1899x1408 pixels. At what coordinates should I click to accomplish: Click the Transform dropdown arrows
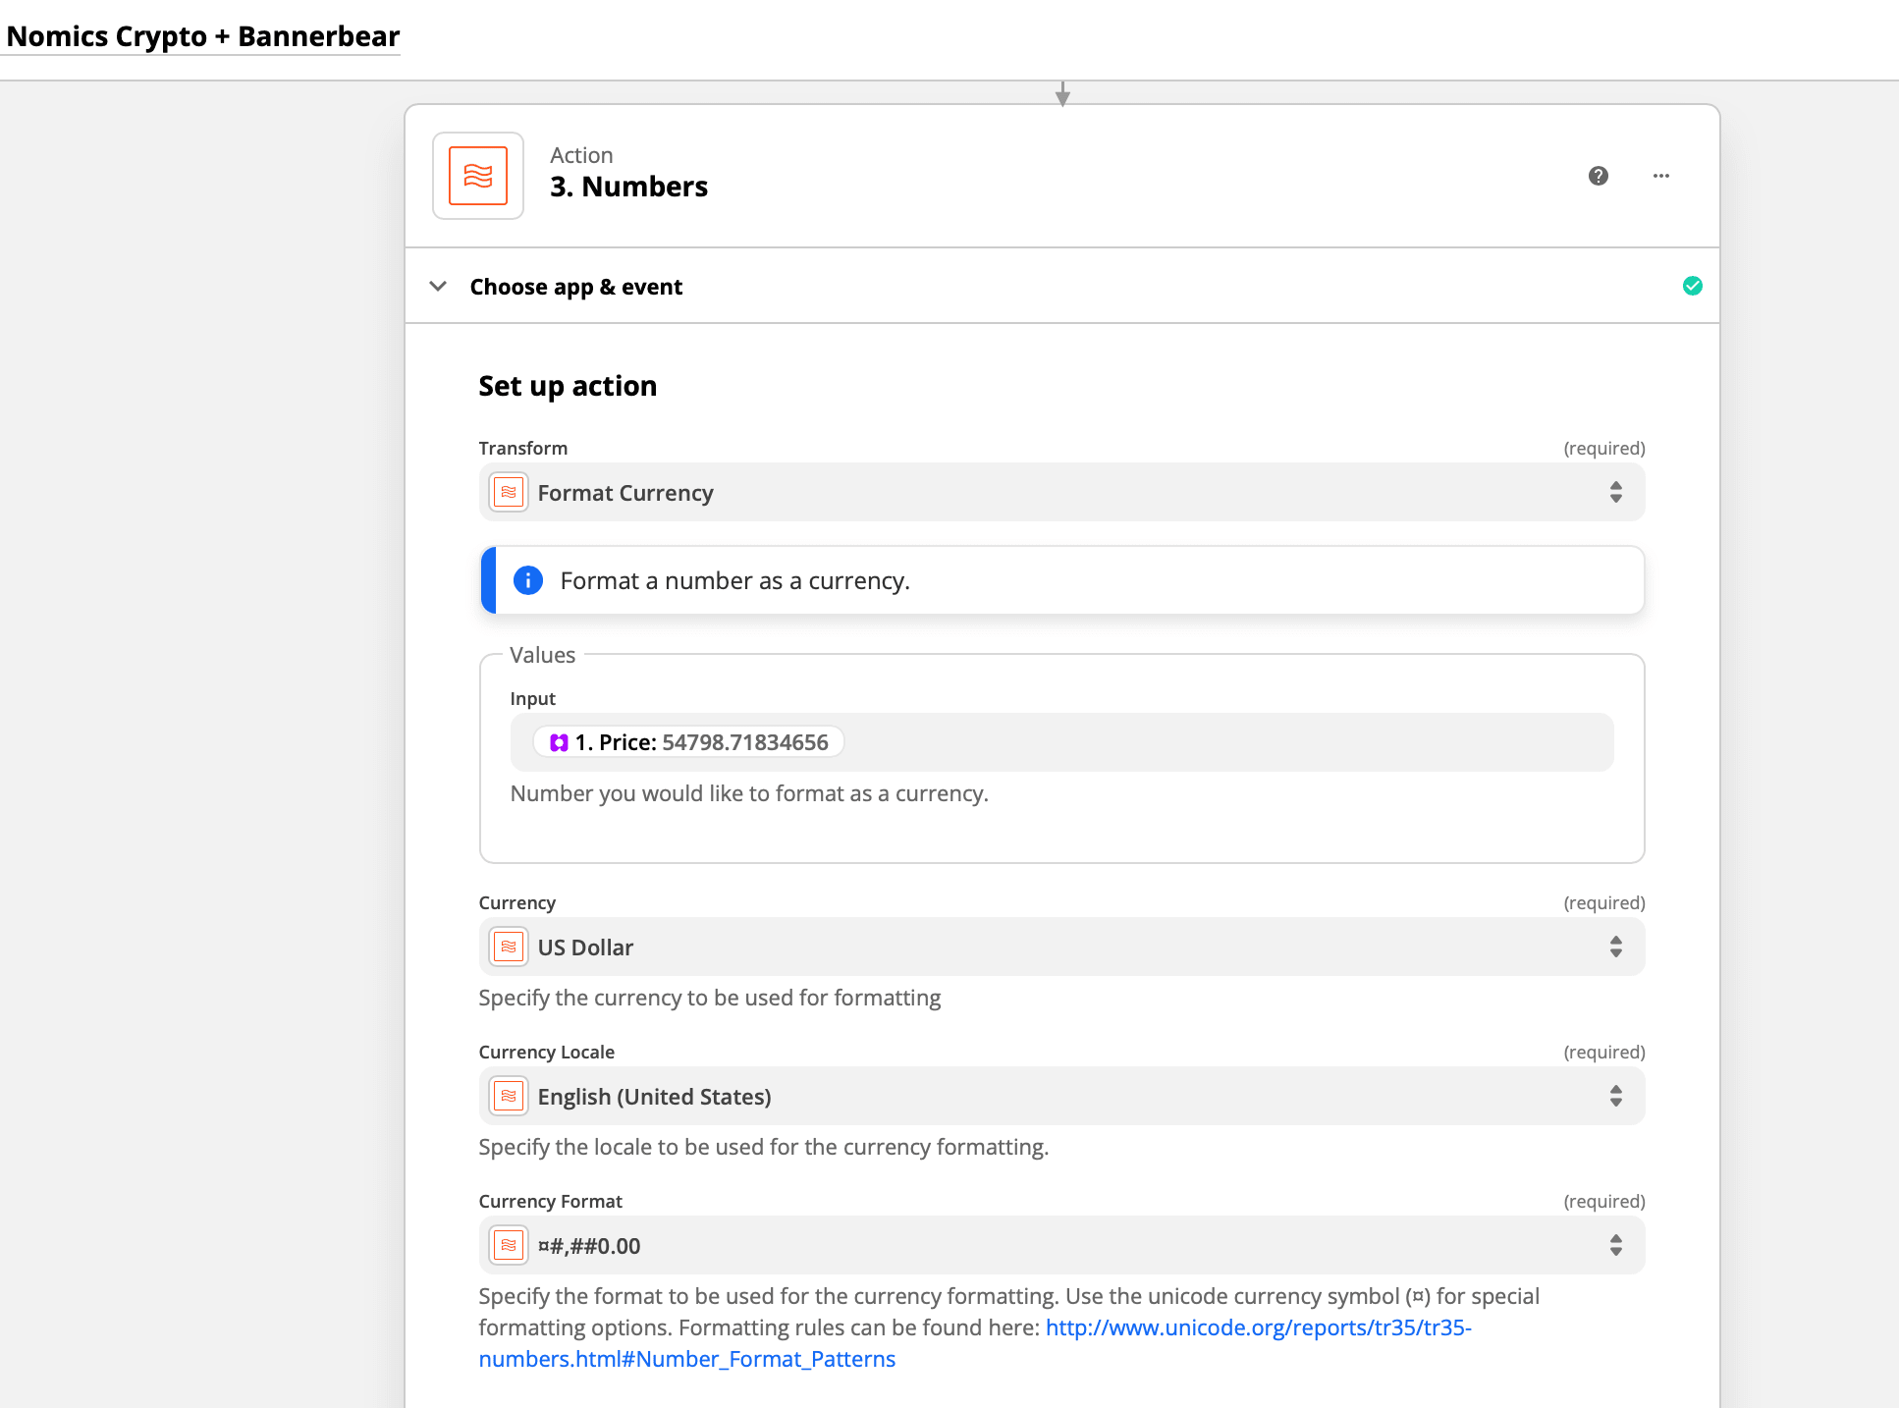pos(1616,492)
